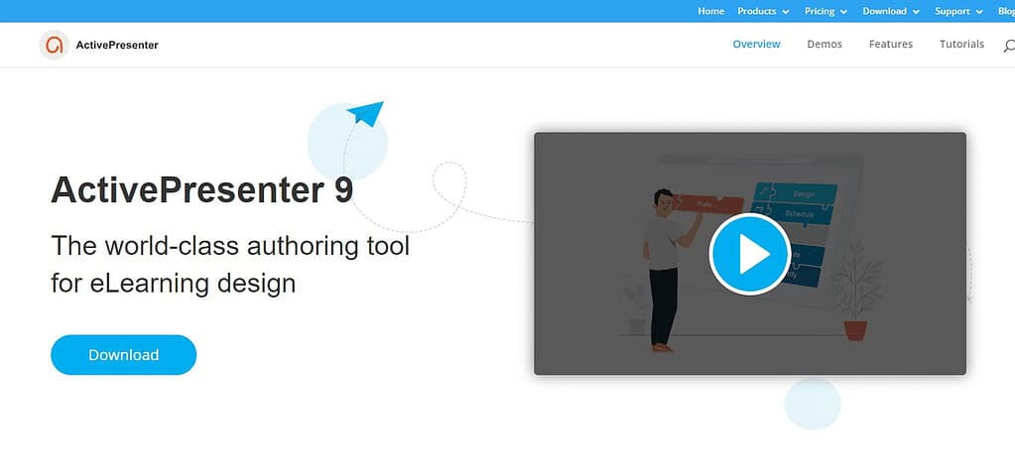
Task: Expand the Products dropdown menu
Action: [763, 11]
